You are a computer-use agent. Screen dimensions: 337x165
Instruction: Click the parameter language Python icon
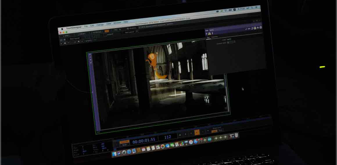(x=255, y=28)
